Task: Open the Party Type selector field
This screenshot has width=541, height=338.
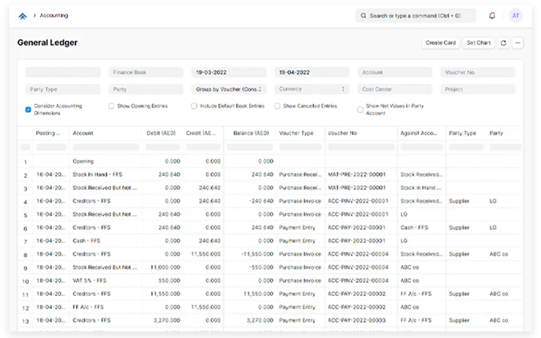Action: click(x=63, y=89)
